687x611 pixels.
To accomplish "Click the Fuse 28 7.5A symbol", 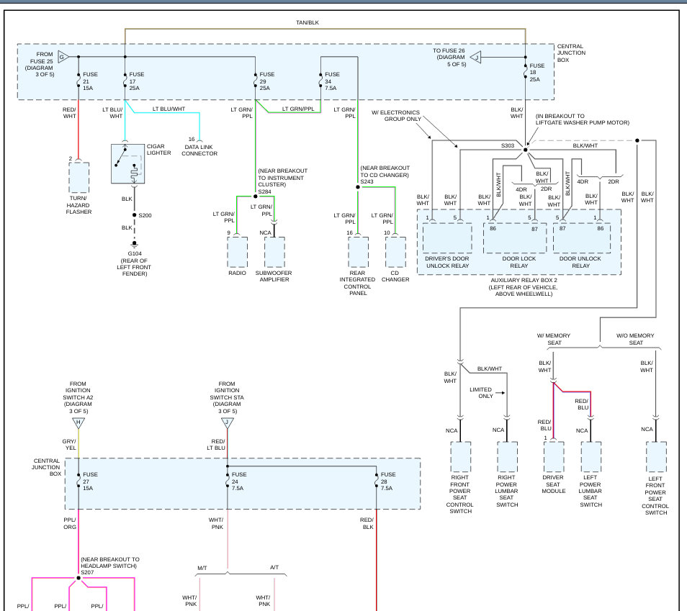I will pyautogui.click(x=377, y=479).
